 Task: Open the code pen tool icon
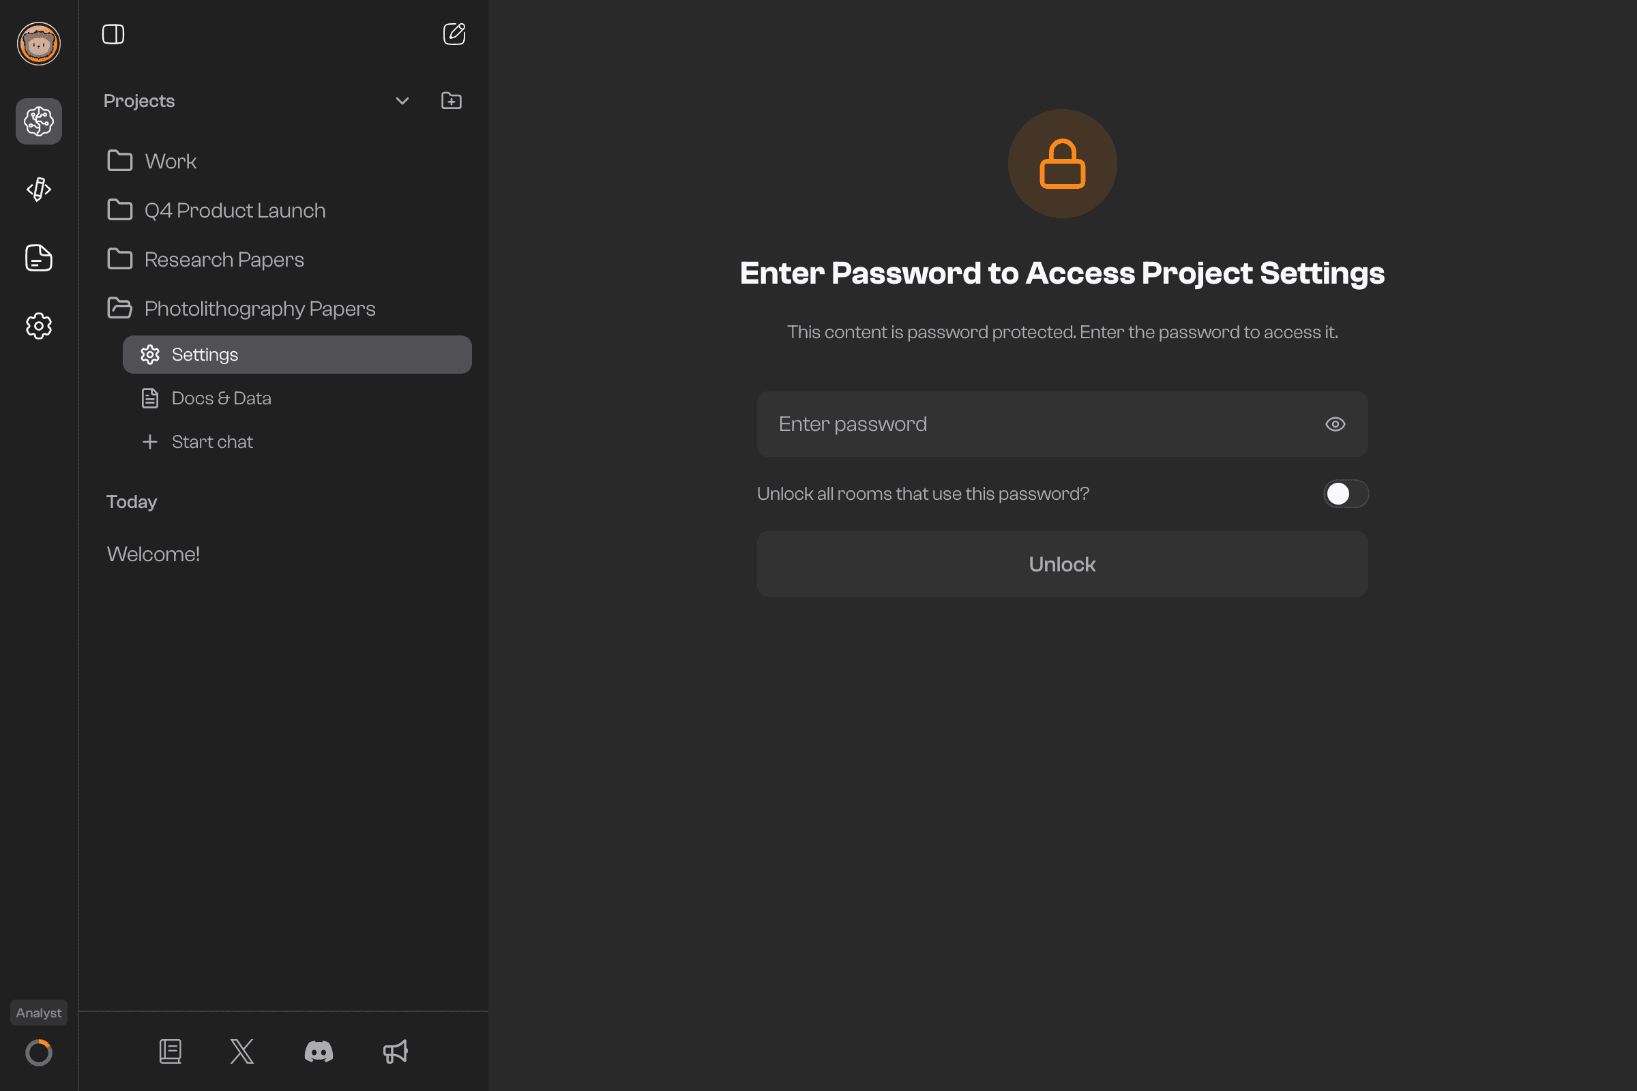tap(38, 190)
